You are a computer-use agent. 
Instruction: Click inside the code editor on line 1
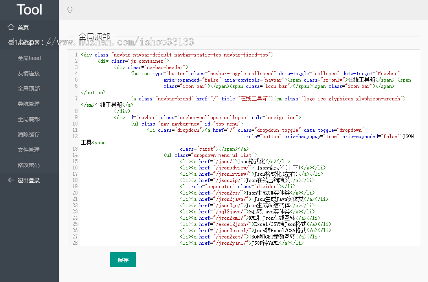click(x=177, y=55)
